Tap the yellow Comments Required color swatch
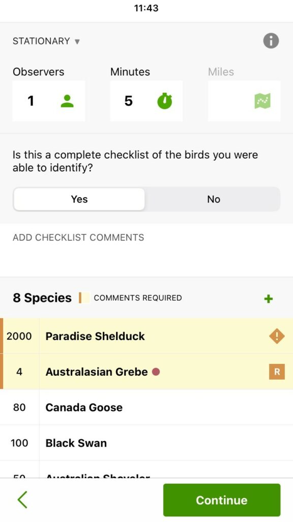The image size is (293, 522). tap(85, 298)
